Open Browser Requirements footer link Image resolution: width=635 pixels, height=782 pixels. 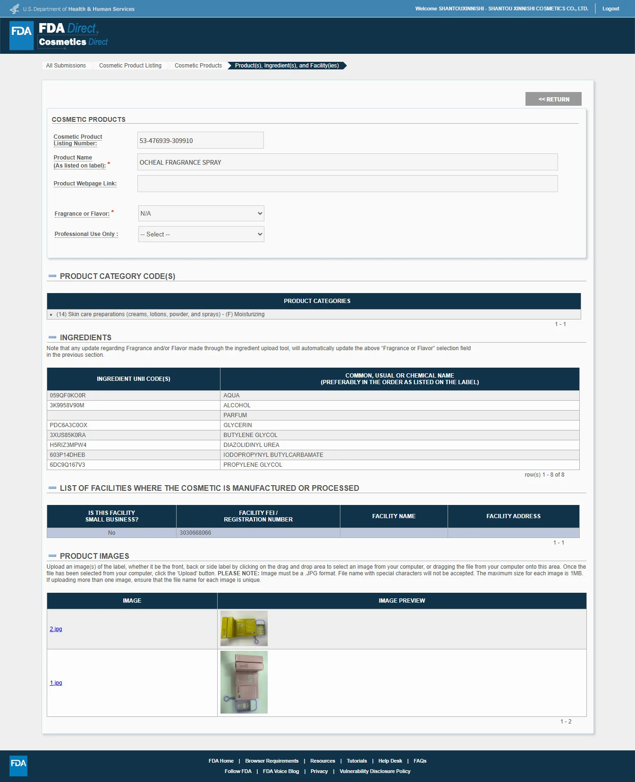coord(272,761)
